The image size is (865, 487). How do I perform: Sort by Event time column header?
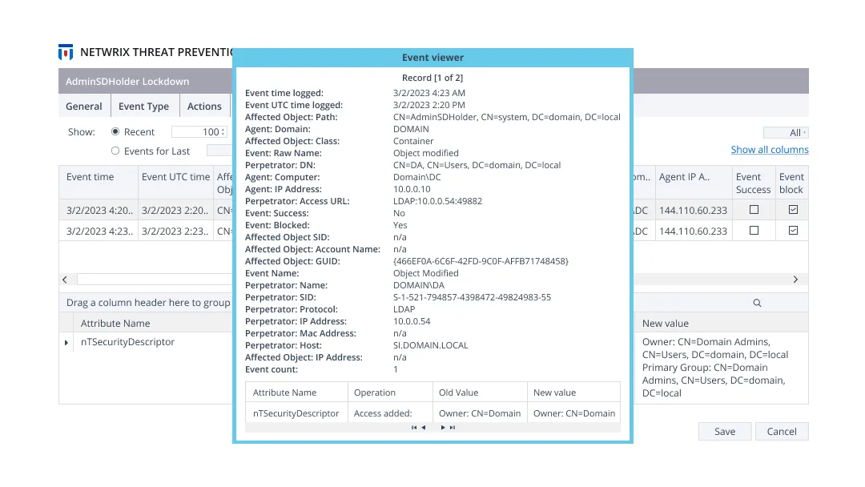[99, 183]
